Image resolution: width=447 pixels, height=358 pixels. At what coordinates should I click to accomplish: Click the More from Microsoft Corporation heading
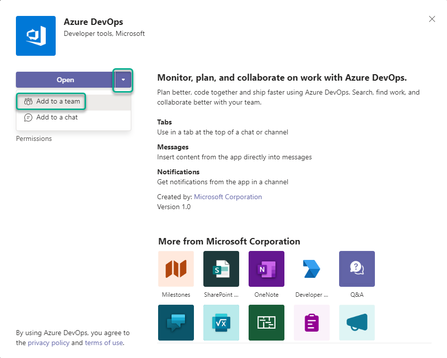(229, 241)
